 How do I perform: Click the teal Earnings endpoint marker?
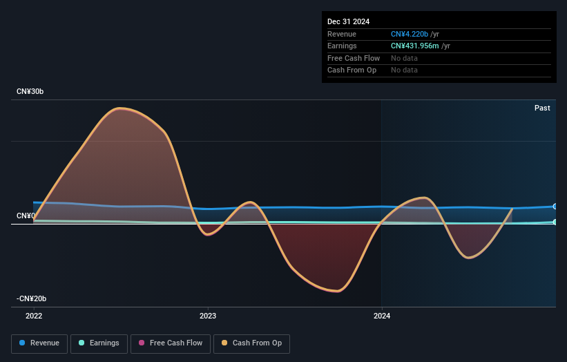pyautogui.click(x=555, y=222)
